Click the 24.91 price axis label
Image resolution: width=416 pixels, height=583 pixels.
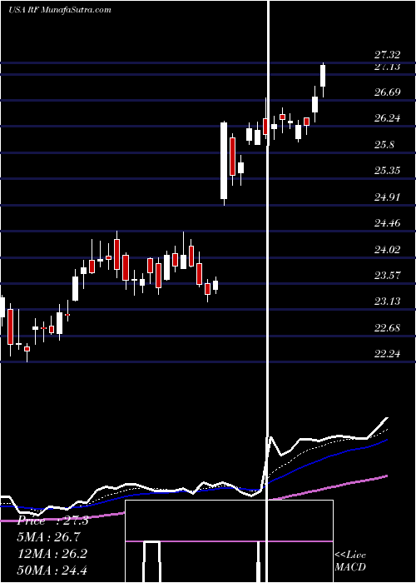pyautogui.click(x=387, y=197)
